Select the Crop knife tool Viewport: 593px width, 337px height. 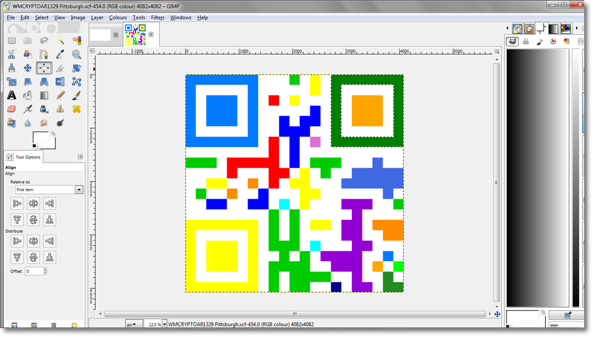pos(60,68)
